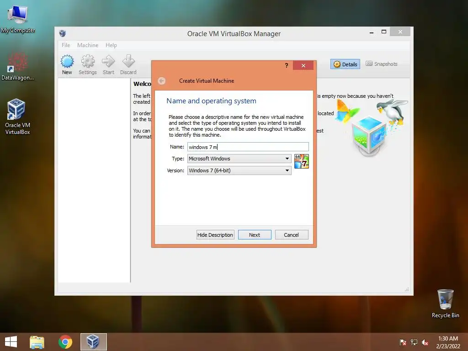Viewport: 468px width, 351px height.
Task: Expand the Version dropdown
Action: [239, 170]
